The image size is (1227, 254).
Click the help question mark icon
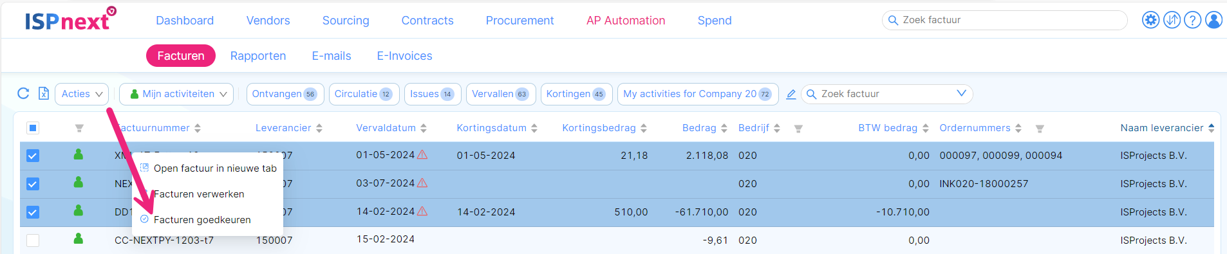1193,20
